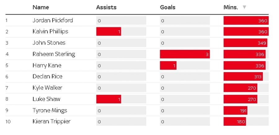The image size is (279, 135).
Task: Select Declan Rice player name
Action: [x=47, y=76]
